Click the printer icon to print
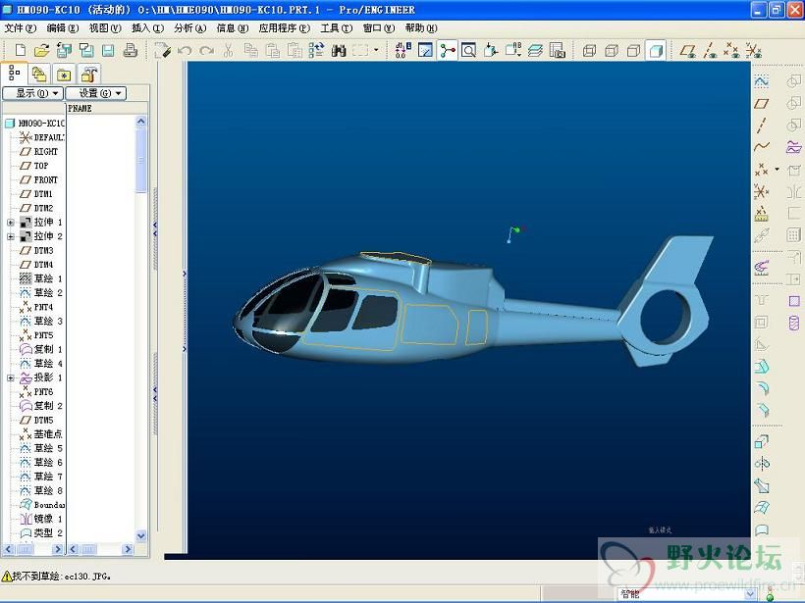 click(x=131, y=50)
